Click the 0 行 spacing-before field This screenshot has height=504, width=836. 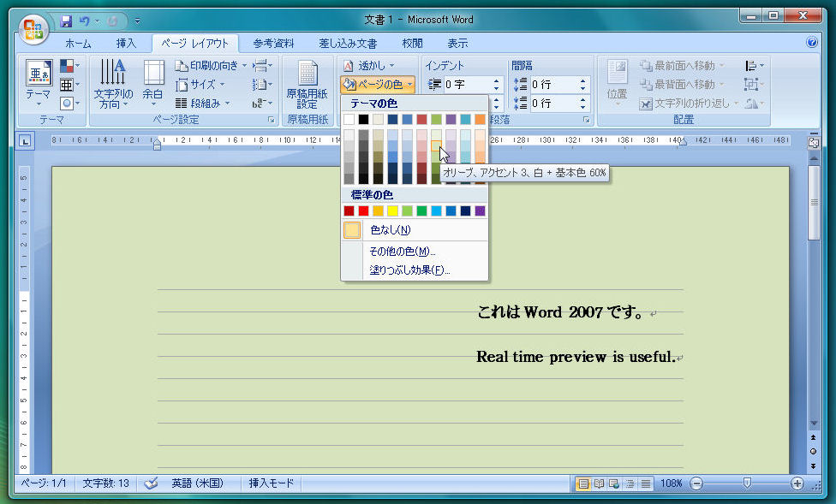pos(553,84)
